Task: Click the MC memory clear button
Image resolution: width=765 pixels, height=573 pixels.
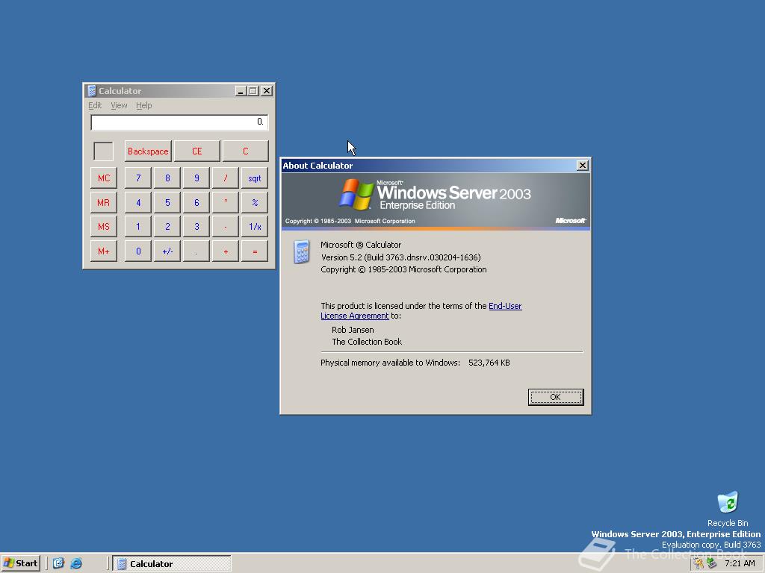Action: [103, 178]
